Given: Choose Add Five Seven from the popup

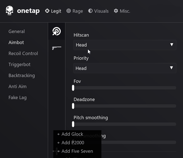Looking at the screenshot, I should 77,151.
